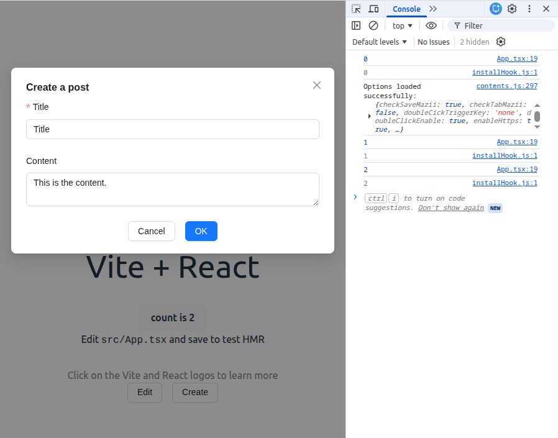This screenshot has height=438, width=558.
Task: Toggle the device toolbar emulation icon
Action: point(373,9)
